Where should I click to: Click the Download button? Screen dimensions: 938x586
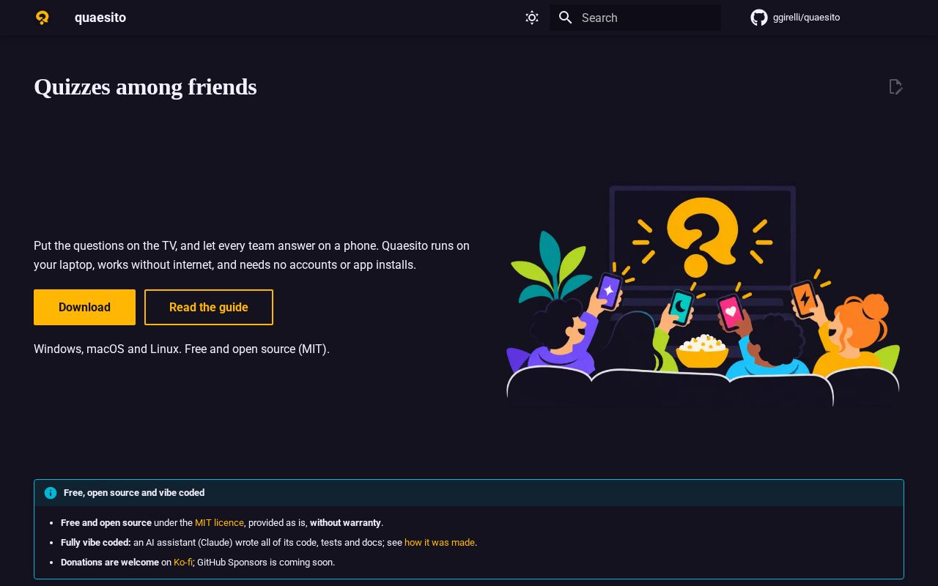click(x=84, y=307)
